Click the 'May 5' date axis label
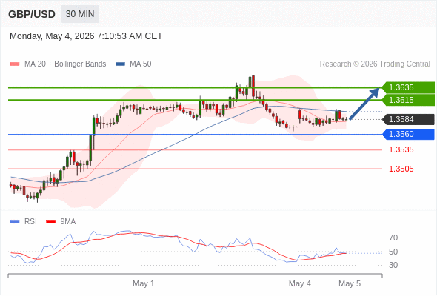The height and width of the screenshot is (296, 437). pos(350,283)
